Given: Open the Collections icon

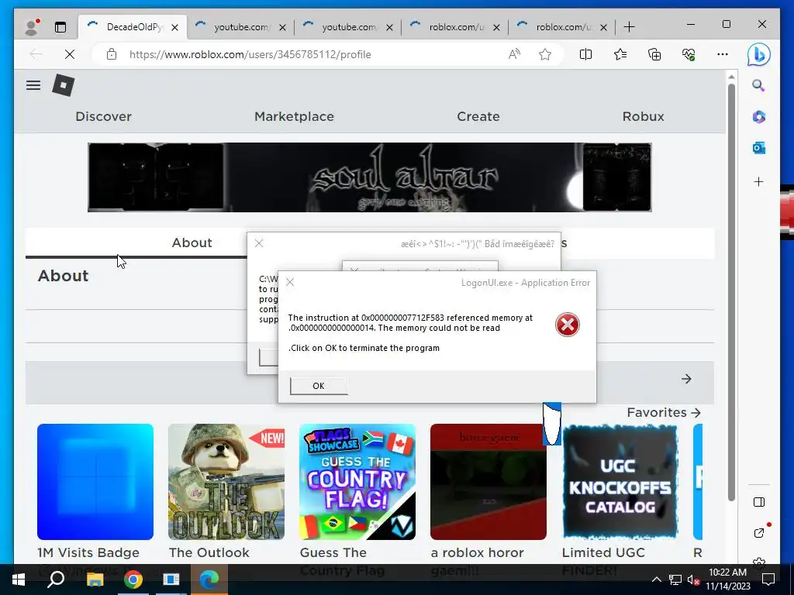Looking at the screenshot, I should 654,54.
